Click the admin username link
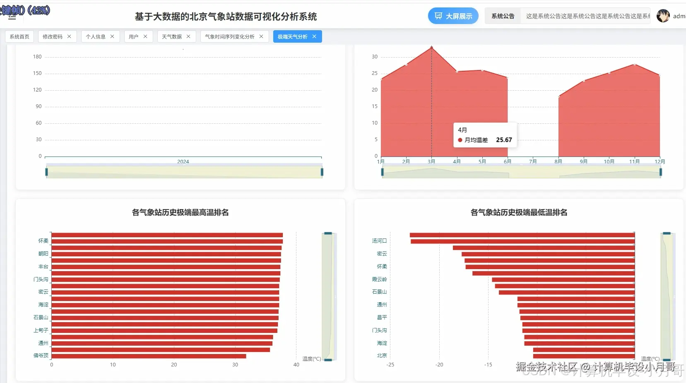The width and height of the screenshot is (686, 383). [x=681, y=16]
